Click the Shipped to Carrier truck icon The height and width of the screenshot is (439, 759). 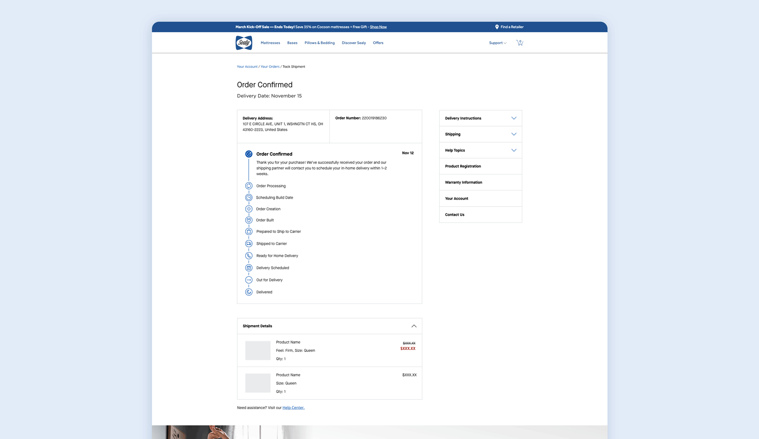click(249, 244)
